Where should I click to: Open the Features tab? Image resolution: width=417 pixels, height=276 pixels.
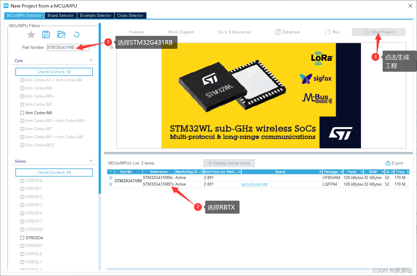pos(136,32)
